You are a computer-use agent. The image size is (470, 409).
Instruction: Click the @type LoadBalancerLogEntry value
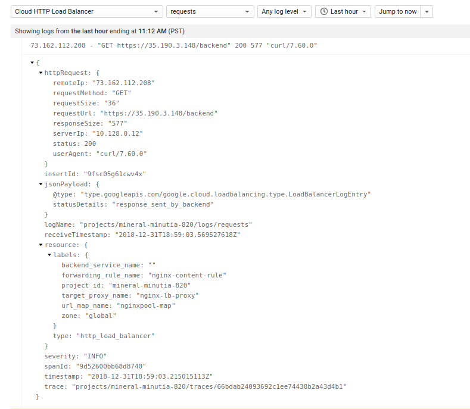[226, 195]
